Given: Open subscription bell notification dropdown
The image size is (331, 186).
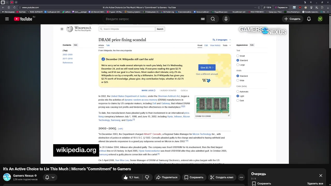Looking at the screenshot, I should point(50,177).
